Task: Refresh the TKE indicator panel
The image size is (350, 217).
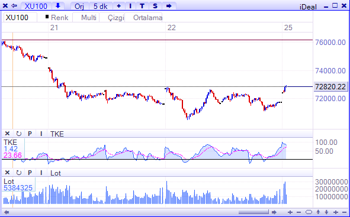Action: coord(19,134)
